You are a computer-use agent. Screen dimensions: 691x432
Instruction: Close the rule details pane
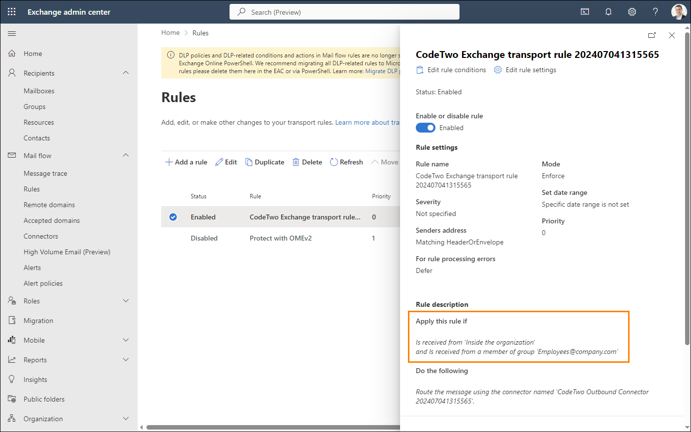[672, 35]
